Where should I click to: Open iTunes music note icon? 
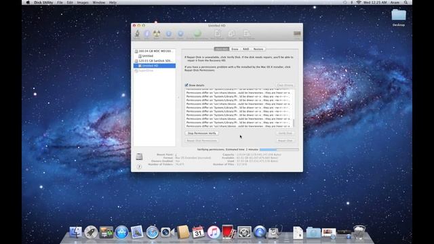tap(214, 232)
